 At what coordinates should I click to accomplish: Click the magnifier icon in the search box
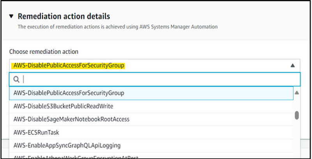[x=16, y=79]
